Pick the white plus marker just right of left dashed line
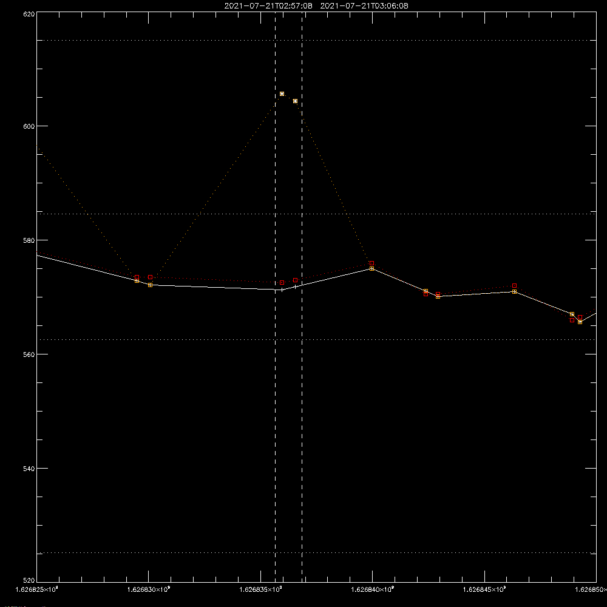Viewport: 607px width, 607px height. click(282, 290)
